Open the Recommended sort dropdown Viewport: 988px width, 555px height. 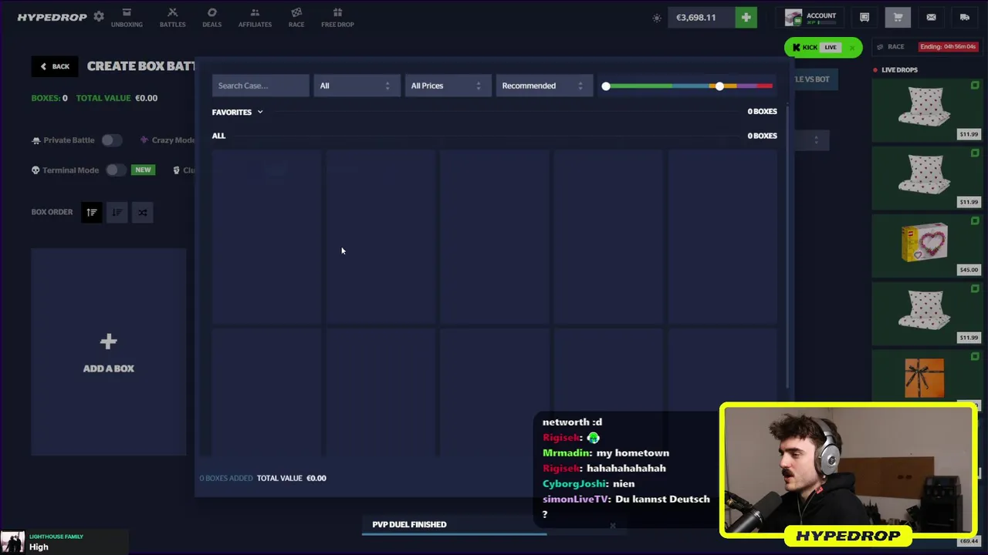[x=543, y=86]
